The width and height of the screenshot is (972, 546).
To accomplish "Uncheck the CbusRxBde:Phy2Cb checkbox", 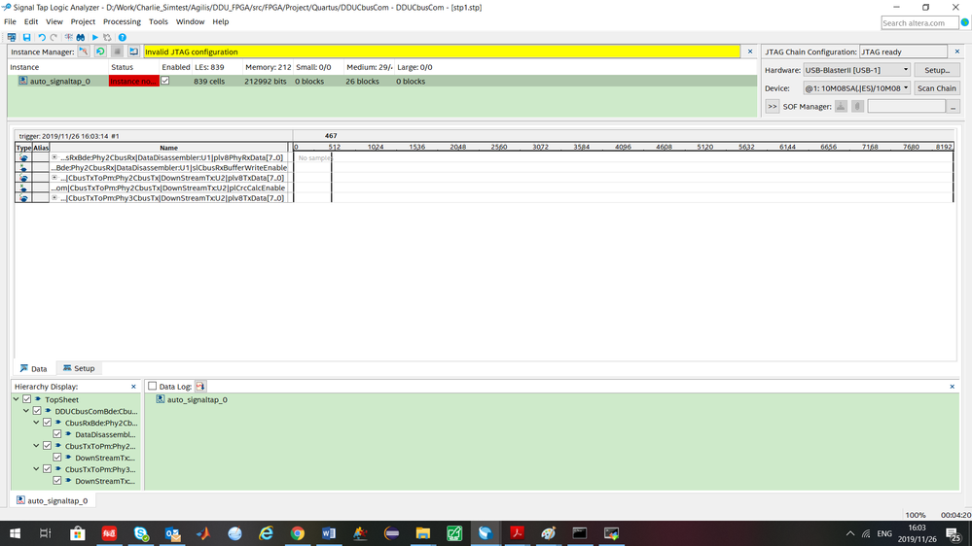I will coord(47,423).
